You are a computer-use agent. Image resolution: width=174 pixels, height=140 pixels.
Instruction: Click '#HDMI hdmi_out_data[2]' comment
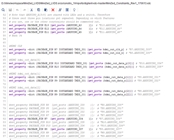coord(25,87)
